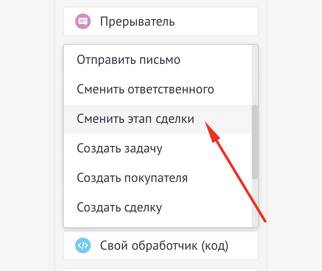Click the speech bubble icon beside Прерыватель

[83, 21]
